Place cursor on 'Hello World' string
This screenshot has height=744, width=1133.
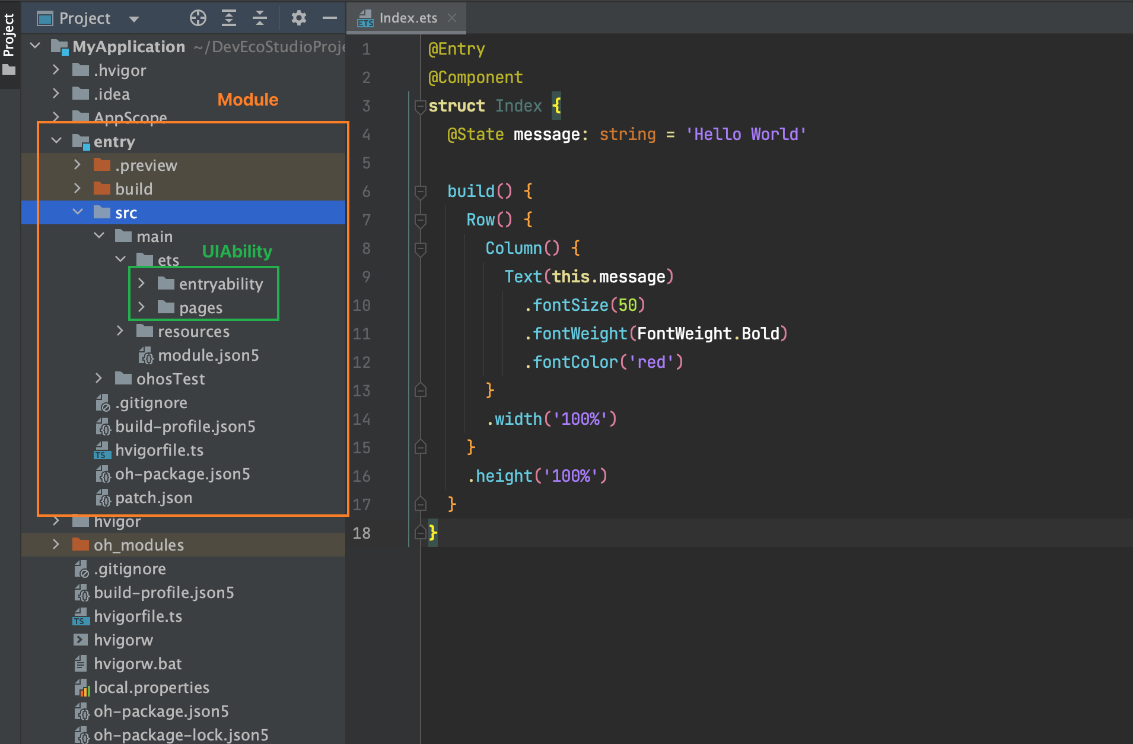click(746, 135)
